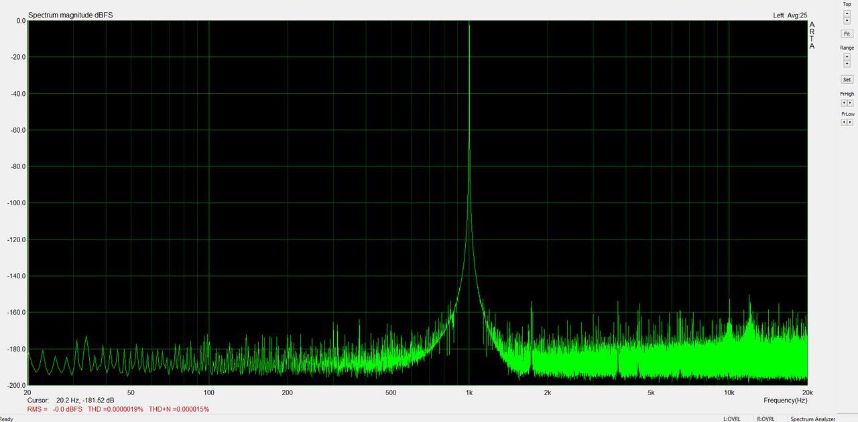Increase the Range with up arrow
This screenshot has height=422, width=858.
(847, 56)
